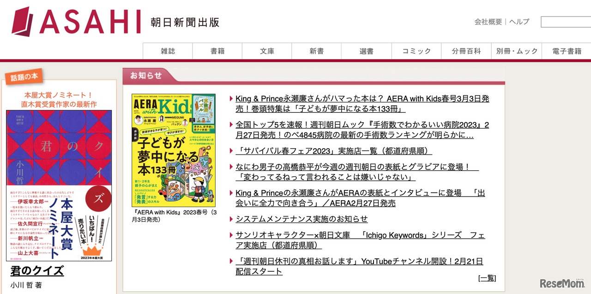Read news about AERA with Kids春号3月3日発売

362,104
